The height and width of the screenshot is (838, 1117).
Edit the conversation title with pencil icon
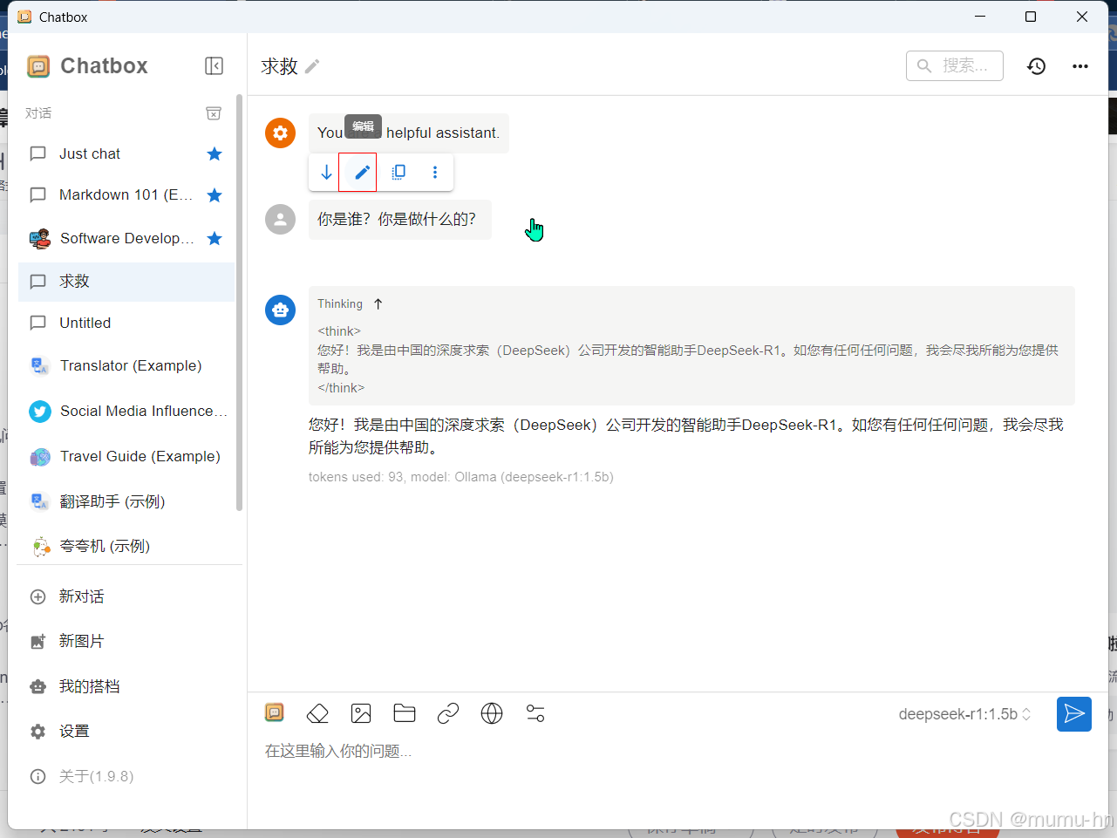point(312,66)
